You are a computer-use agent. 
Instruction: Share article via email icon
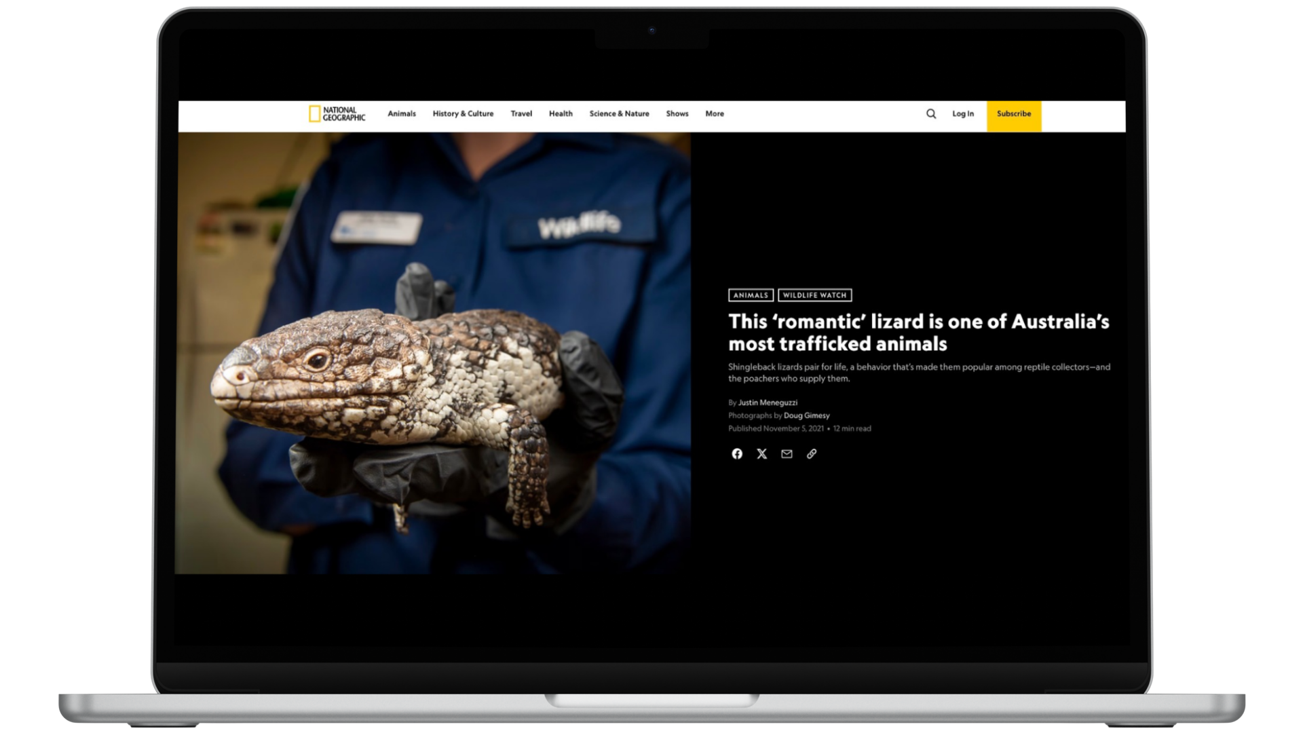(787, 454)
